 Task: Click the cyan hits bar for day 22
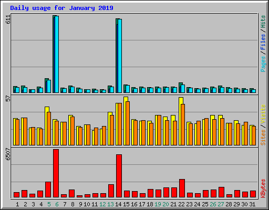[x=183, y=89]
